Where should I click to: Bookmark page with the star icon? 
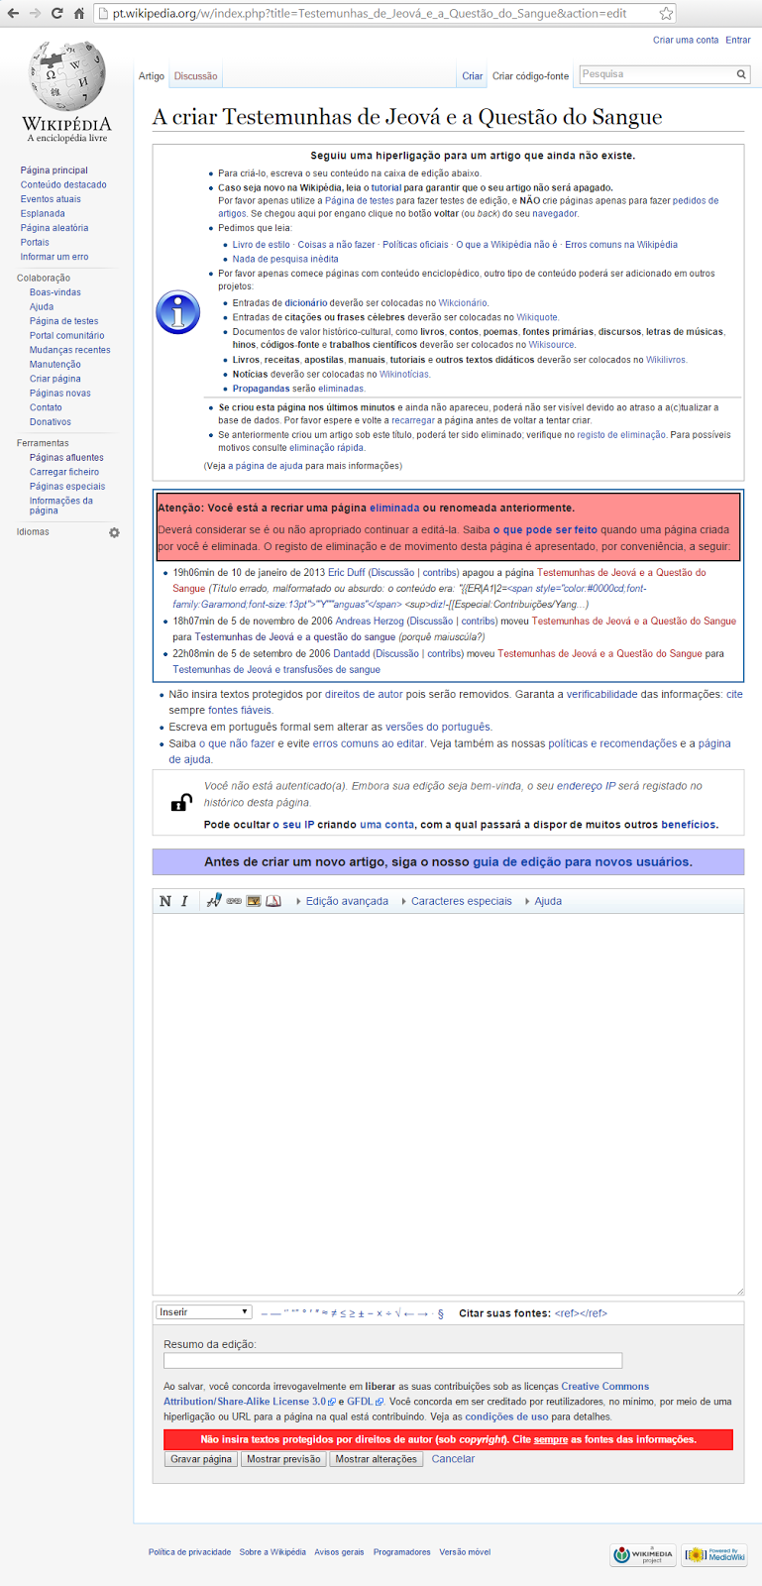click(666, 13)
